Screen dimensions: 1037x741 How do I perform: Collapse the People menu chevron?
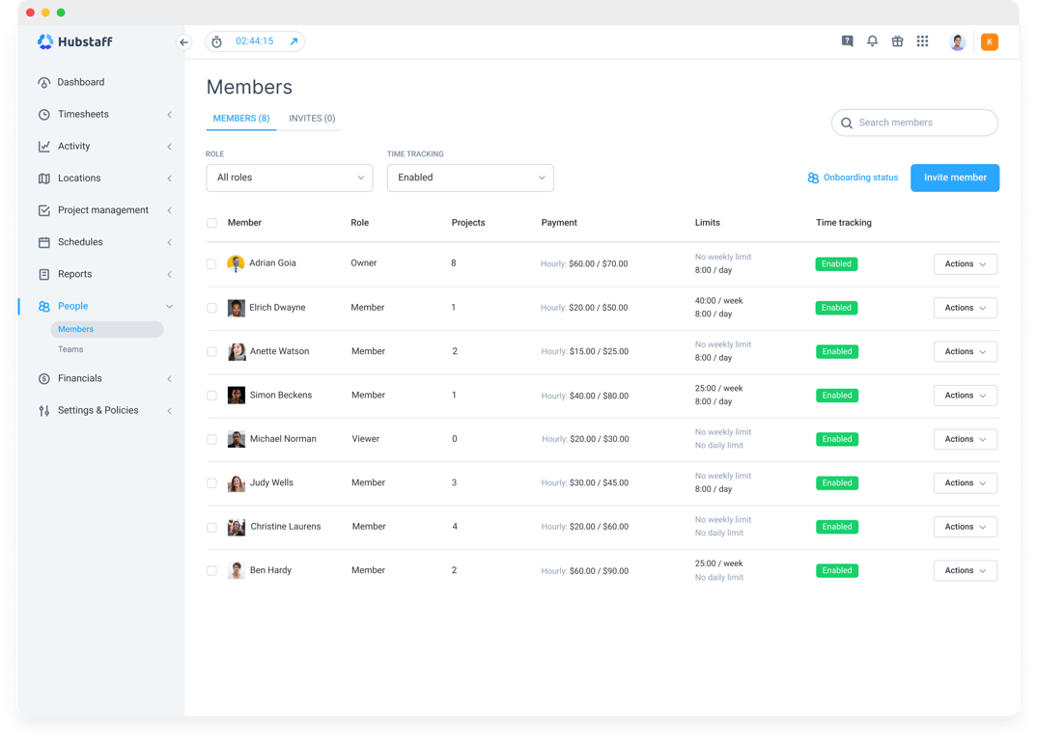tap(169, 306)
